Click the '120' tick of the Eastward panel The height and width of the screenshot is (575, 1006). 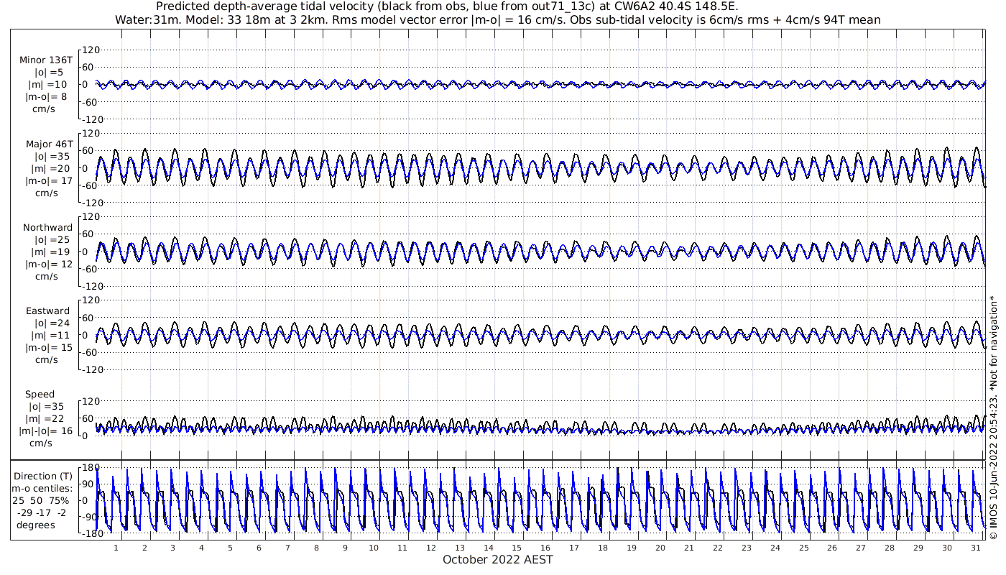89,300
